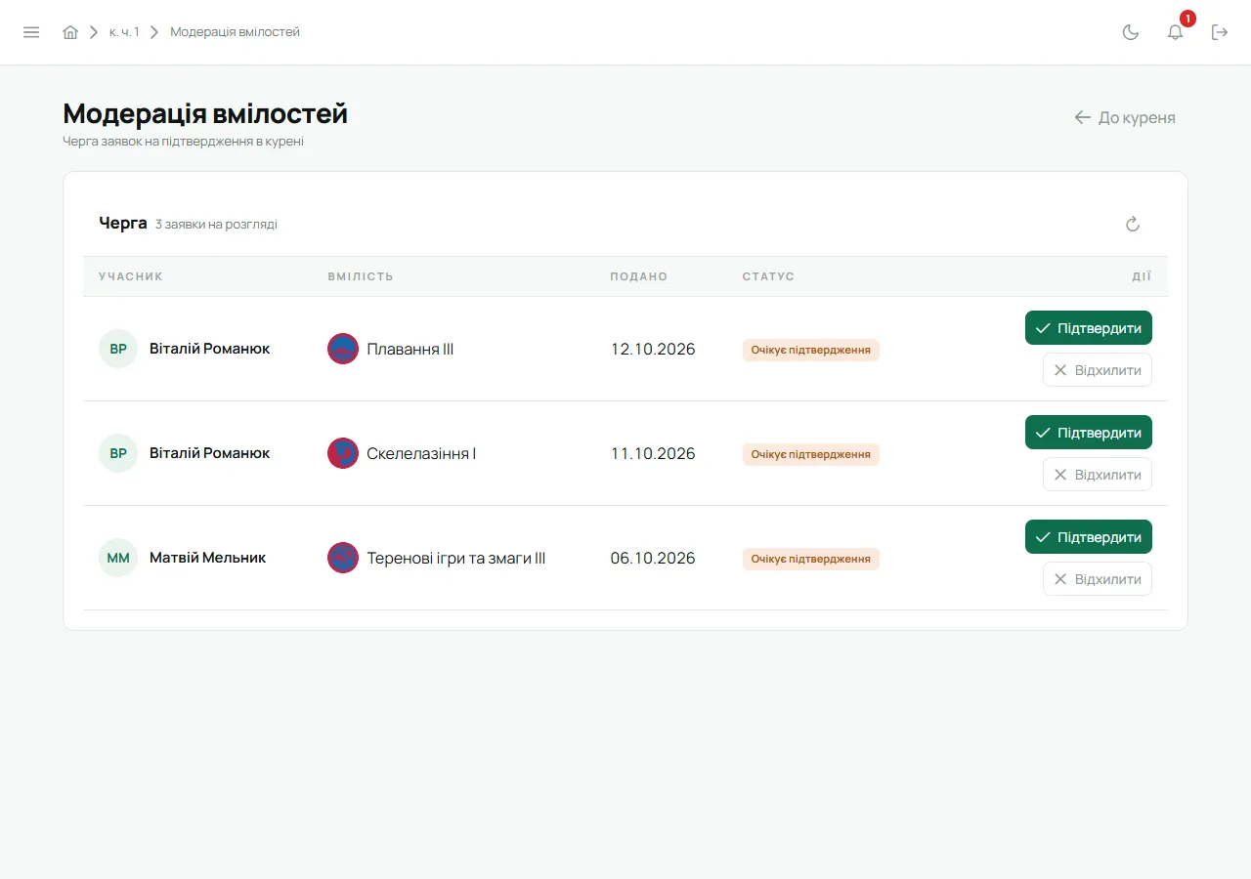Reject the Теренові ігри та змаги request
The width and height of the screenshot is (1251, 879).
pyautogui.click(x=1098, y=579)
